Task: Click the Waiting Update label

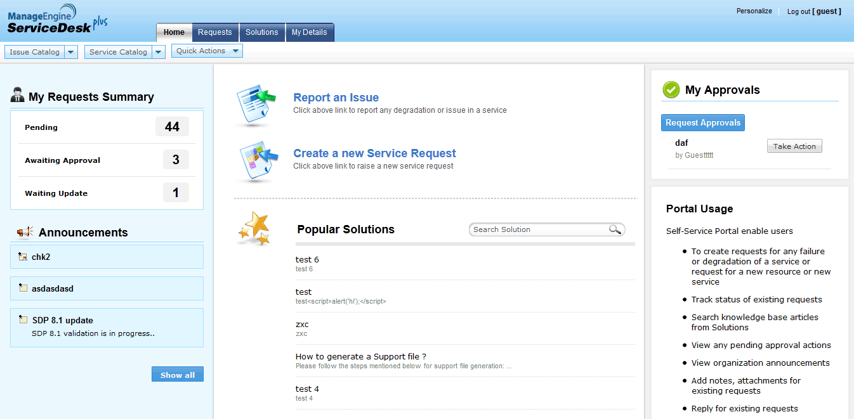Action: (x=56, y=193)
